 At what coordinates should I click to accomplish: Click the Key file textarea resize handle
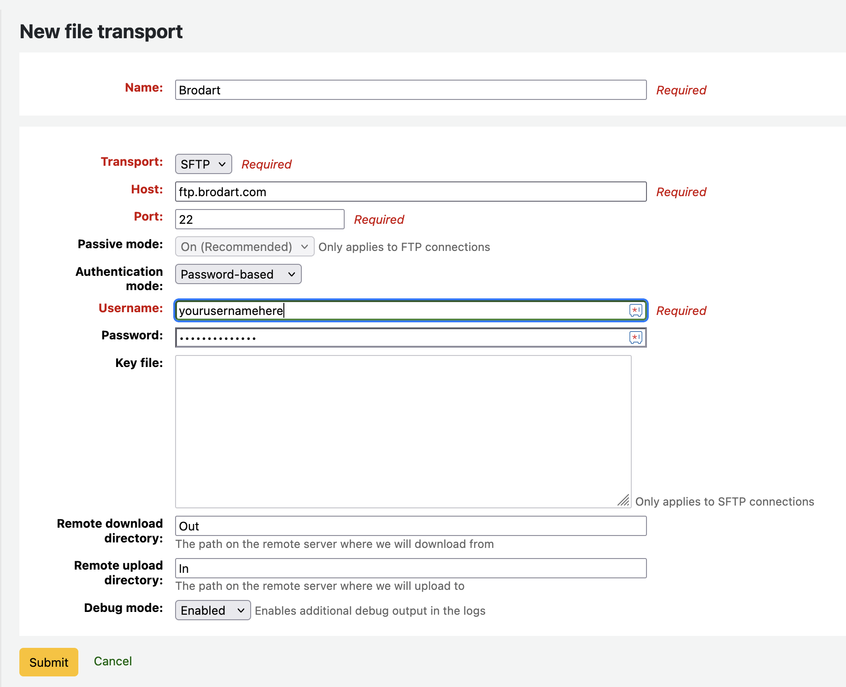(624, 501)
